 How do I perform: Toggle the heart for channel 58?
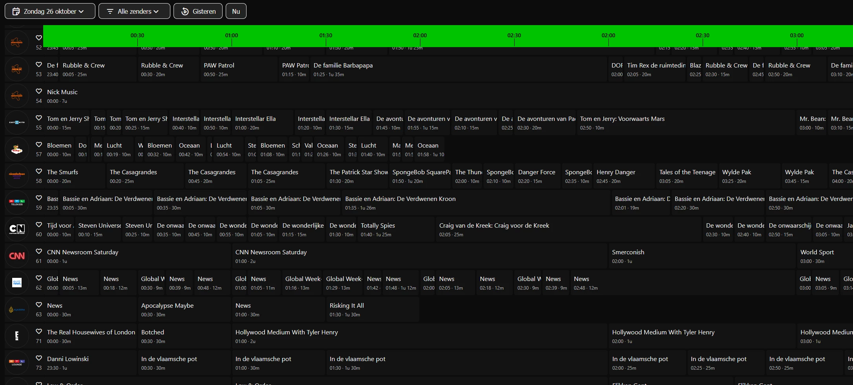(x=39, y=172)
